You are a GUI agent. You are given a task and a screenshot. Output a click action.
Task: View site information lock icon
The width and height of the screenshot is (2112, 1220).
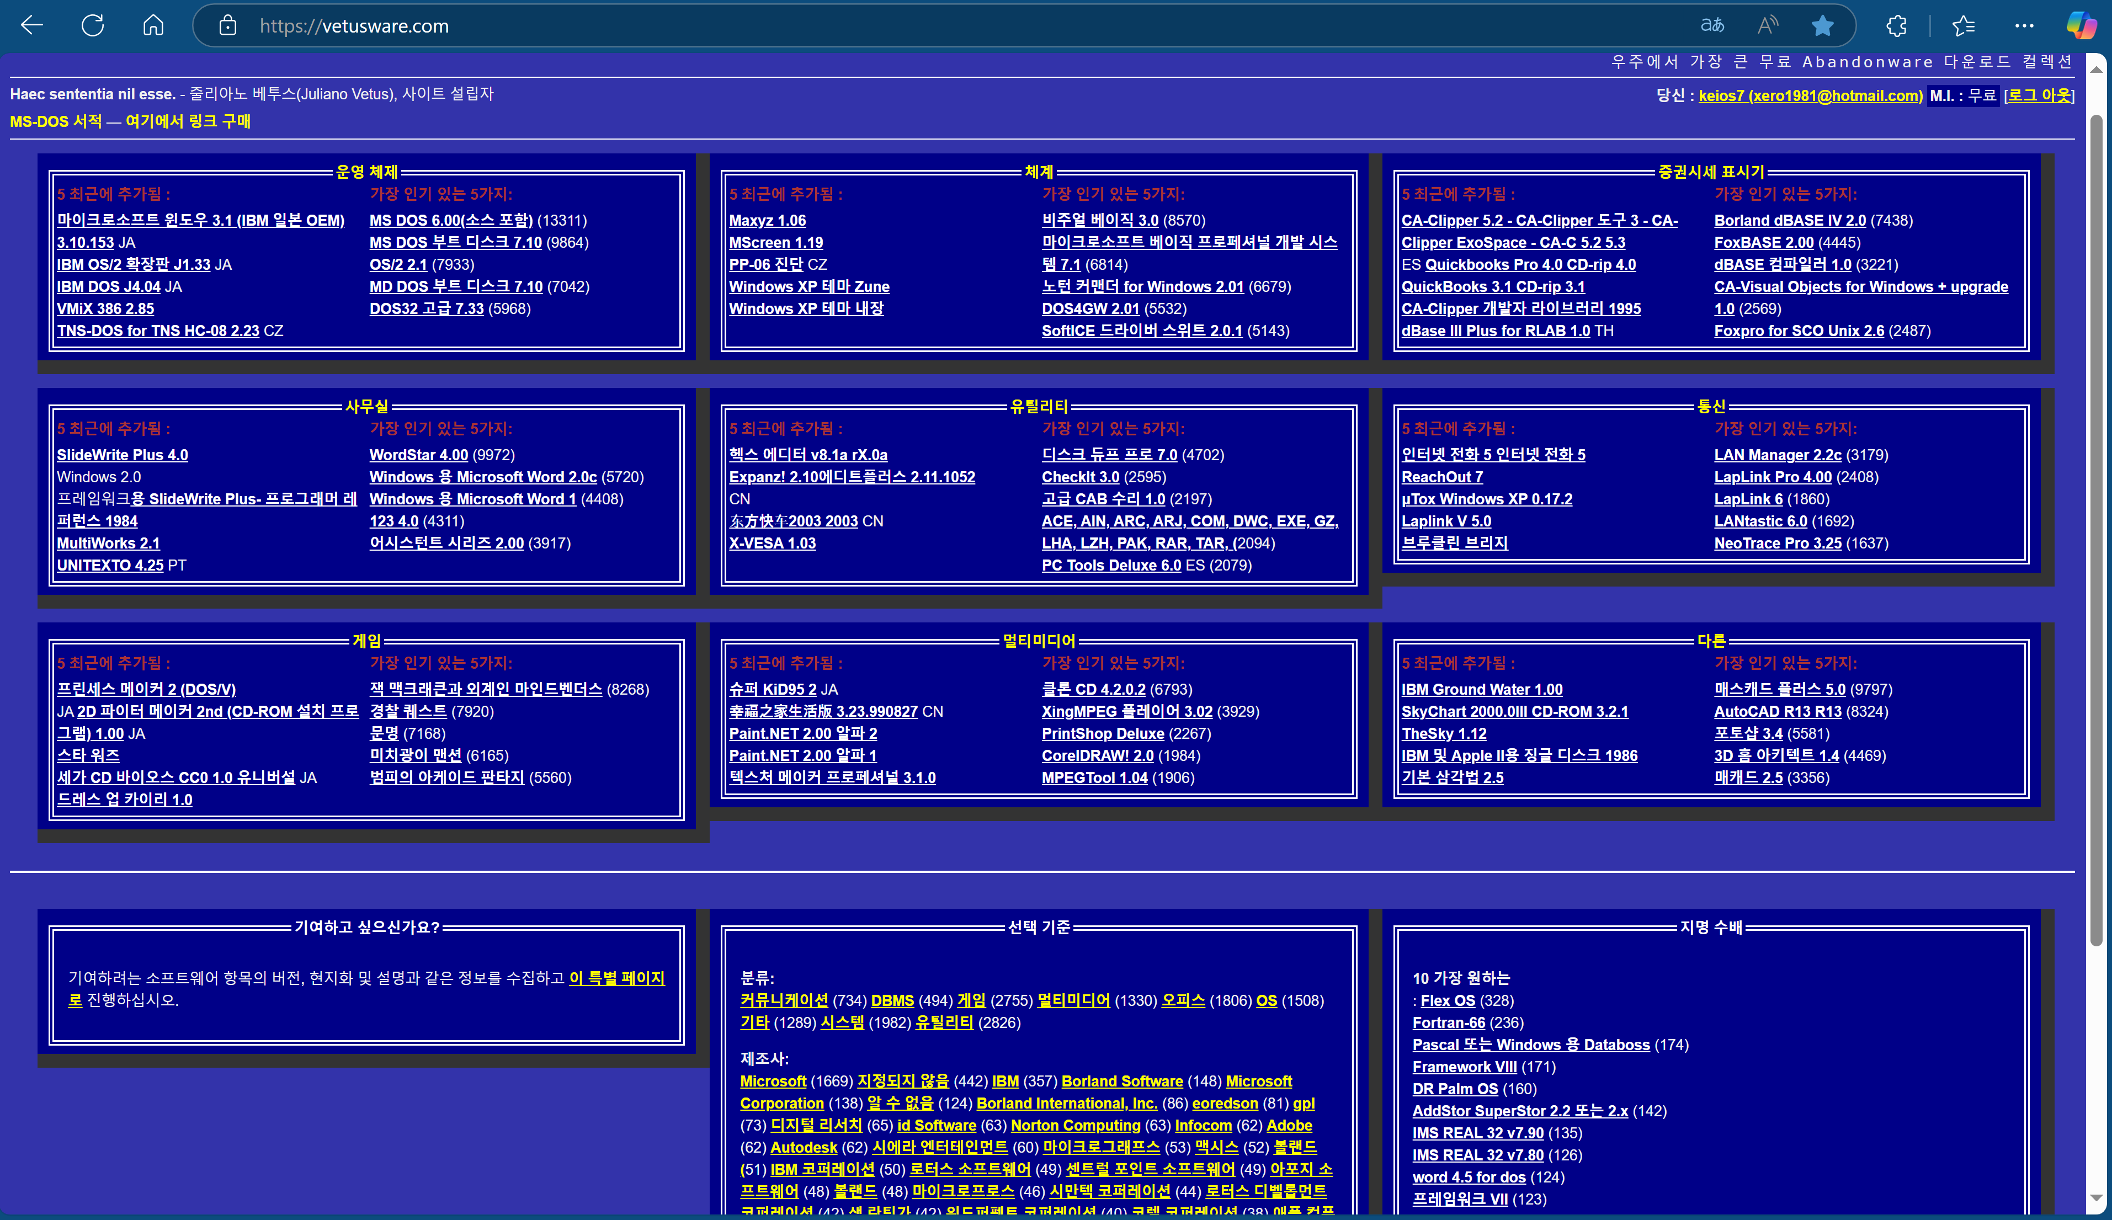(227, 26)
